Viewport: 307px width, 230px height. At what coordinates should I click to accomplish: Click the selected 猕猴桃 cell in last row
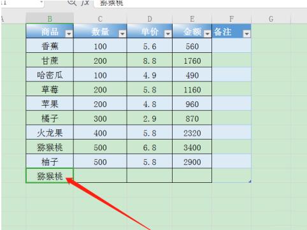pyautogui.click(x=50, y=176)
